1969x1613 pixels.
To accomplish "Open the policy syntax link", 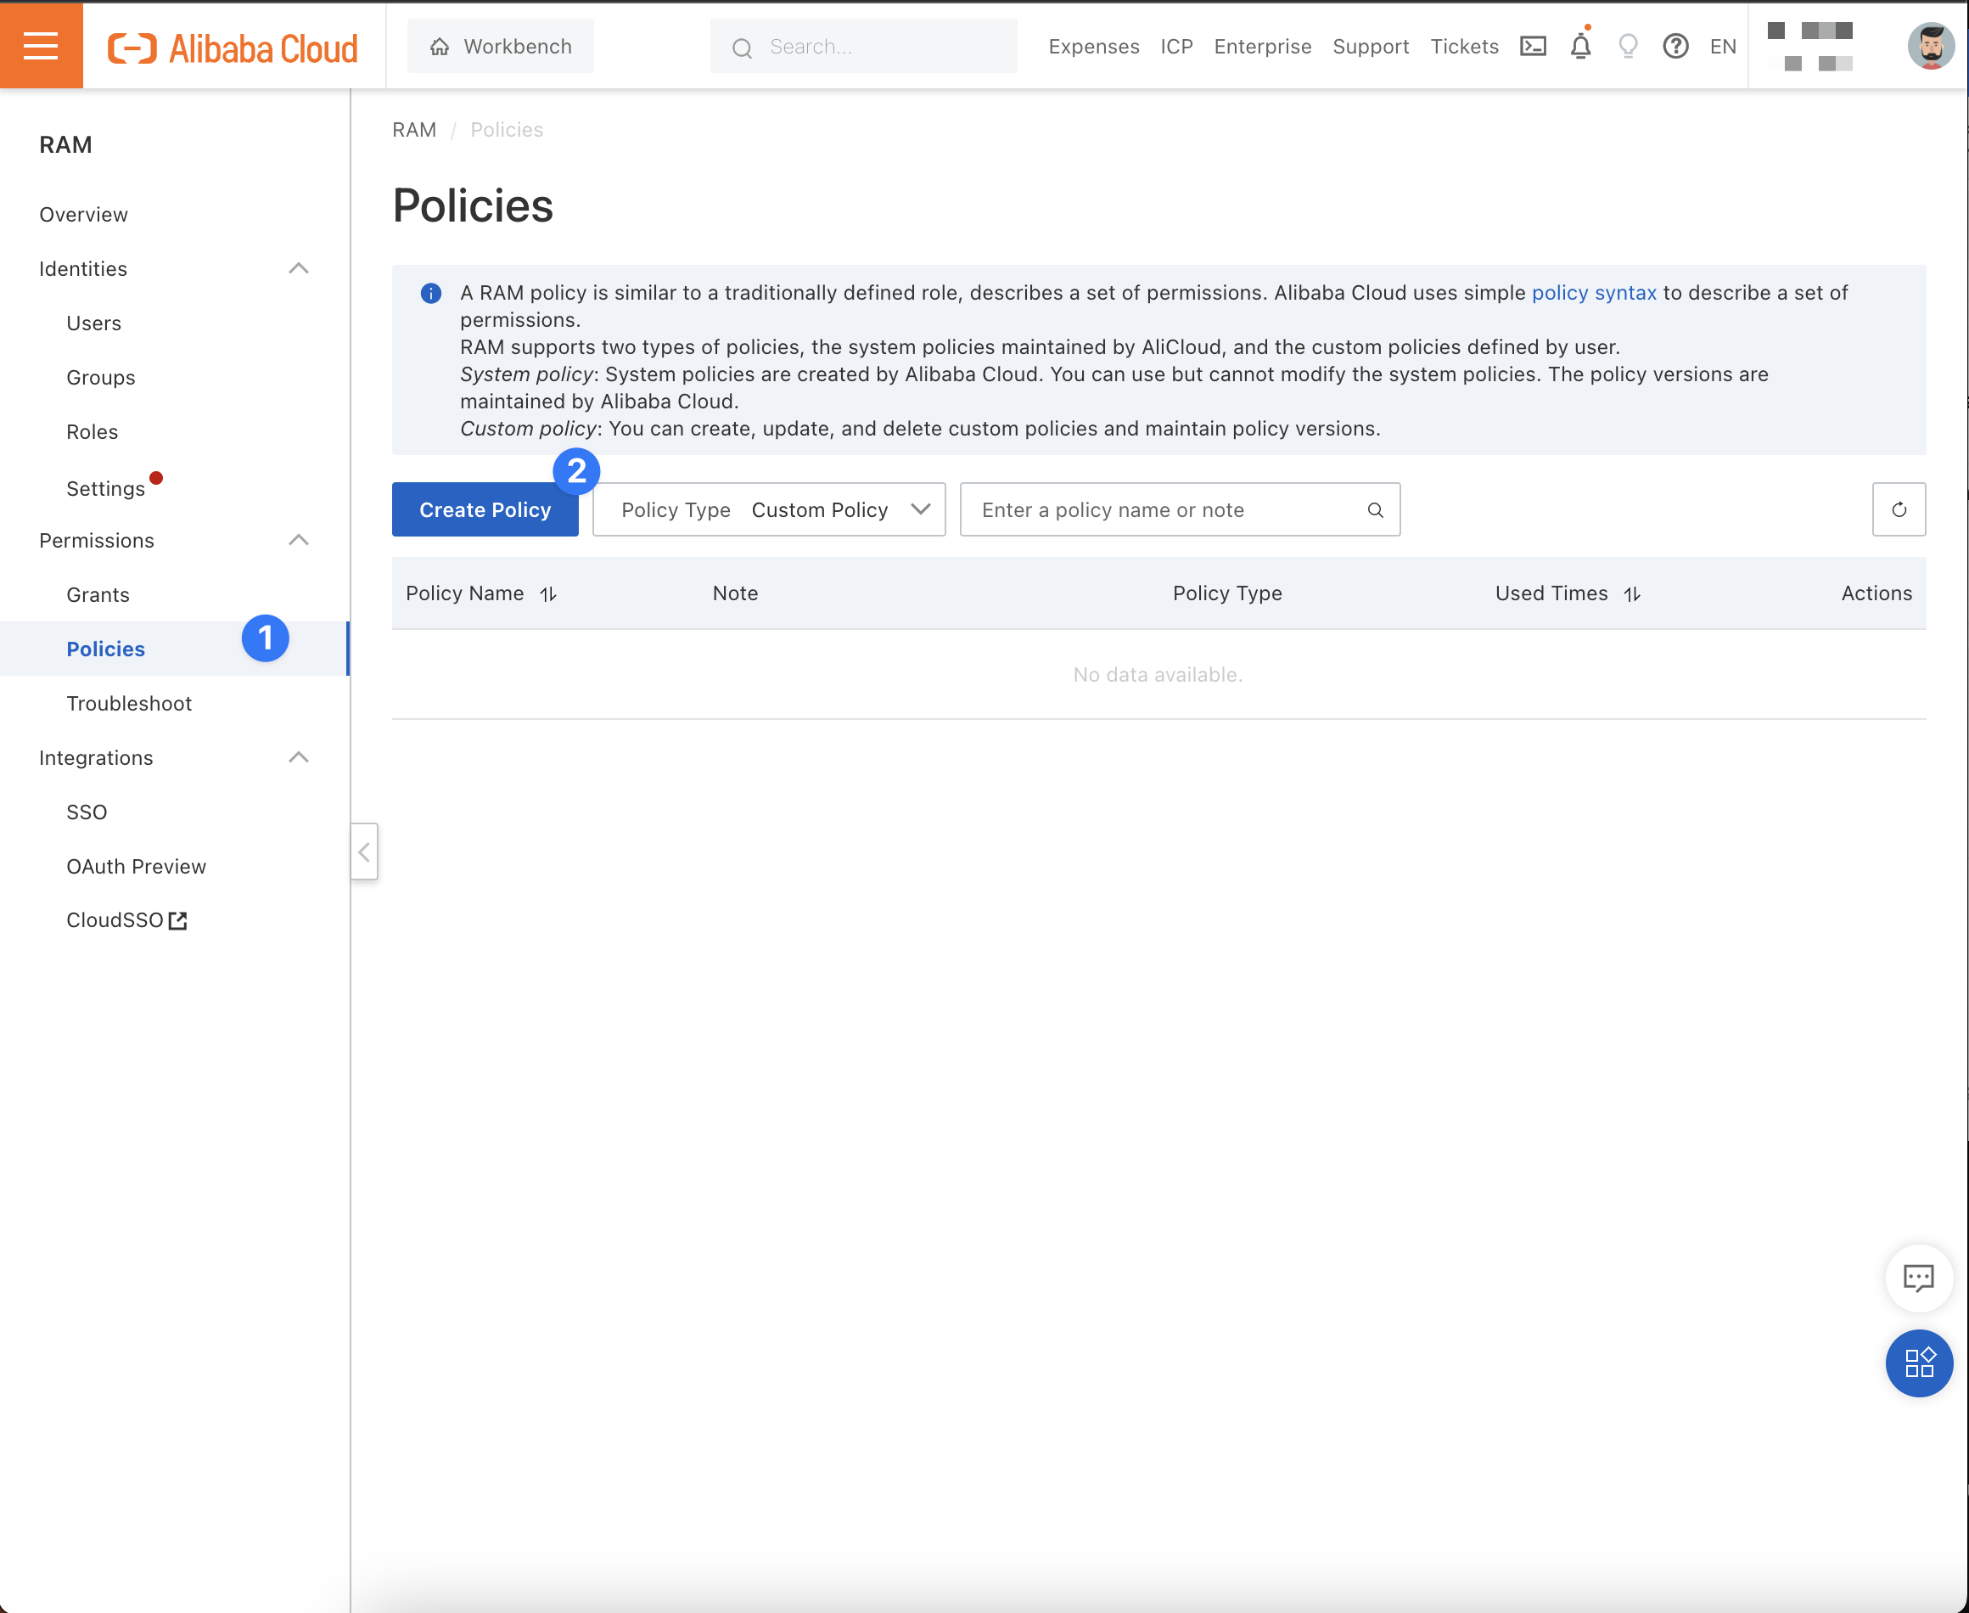I will pos(1593,293).
